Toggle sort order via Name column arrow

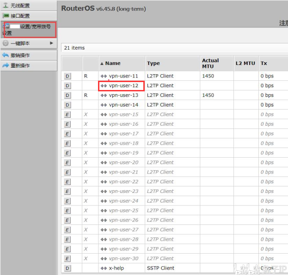pos(102,64)
